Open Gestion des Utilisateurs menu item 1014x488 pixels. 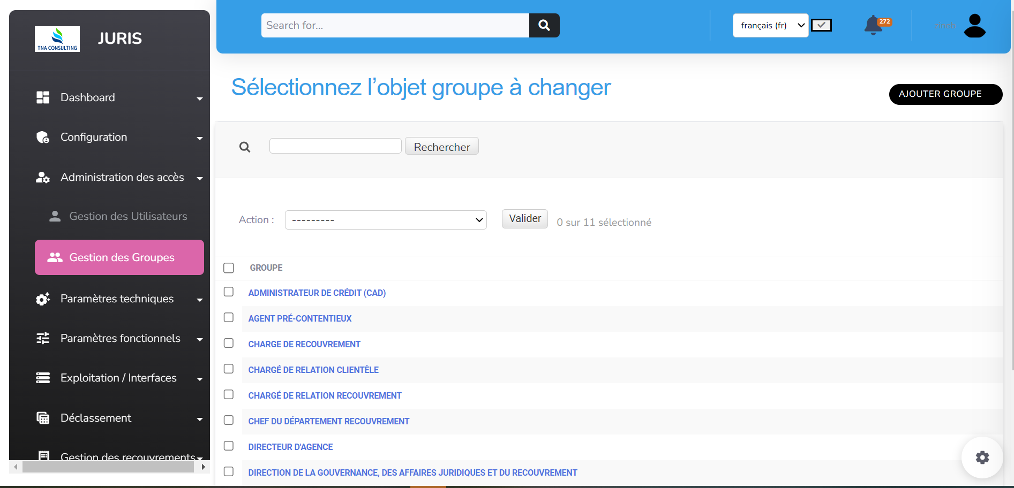pyautogui.click(x=128, y=217)
